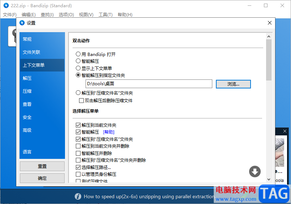Open the 解压 settings tab
The width and height of the screenshot is (291, 204).
42,78
